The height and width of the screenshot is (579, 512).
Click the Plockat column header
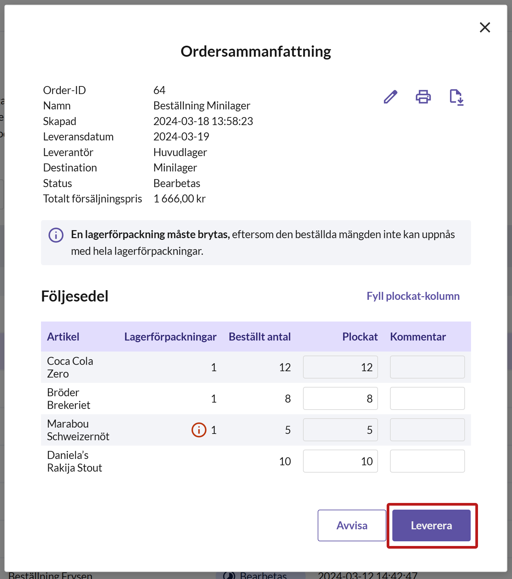click(360, 337)
